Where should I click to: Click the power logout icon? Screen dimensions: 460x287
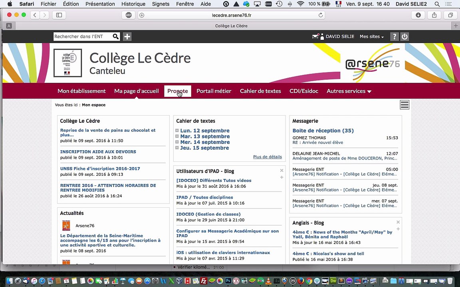404,37
